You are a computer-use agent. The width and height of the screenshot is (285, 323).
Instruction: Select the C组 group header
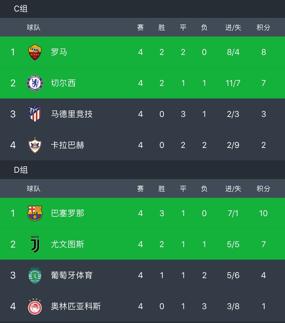[21, 9]
